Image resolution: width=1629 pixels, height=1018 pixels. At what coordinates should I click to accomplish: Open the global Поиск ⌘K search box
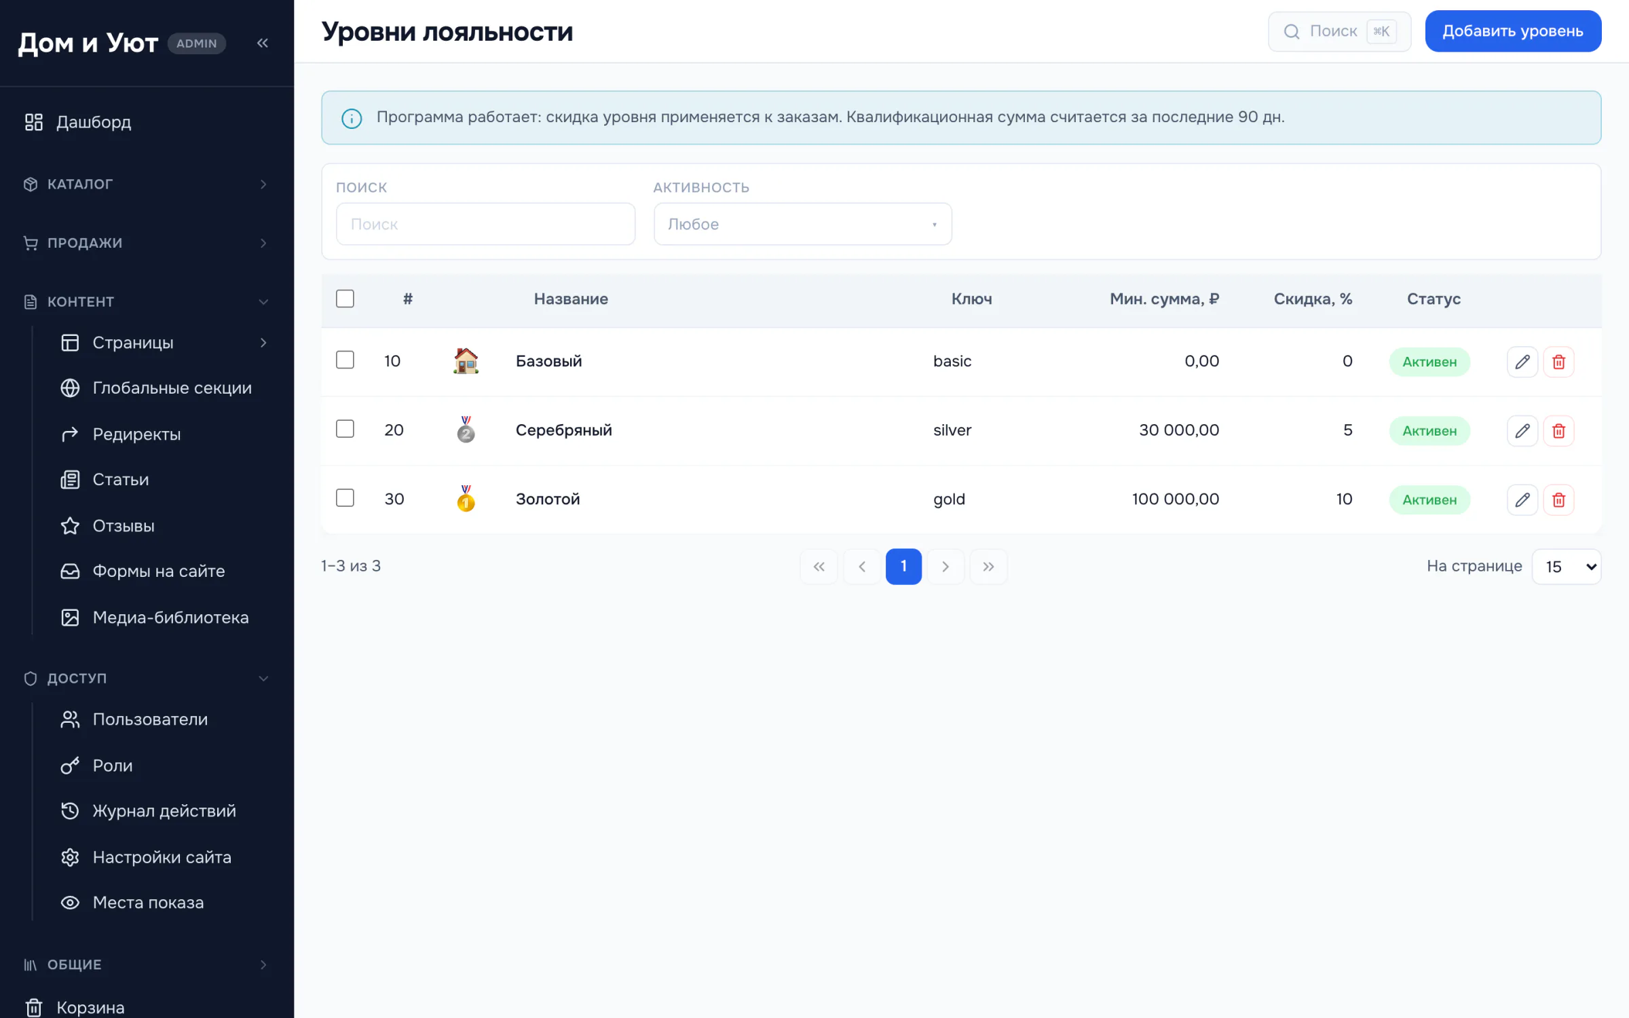tap(1339, 31)
